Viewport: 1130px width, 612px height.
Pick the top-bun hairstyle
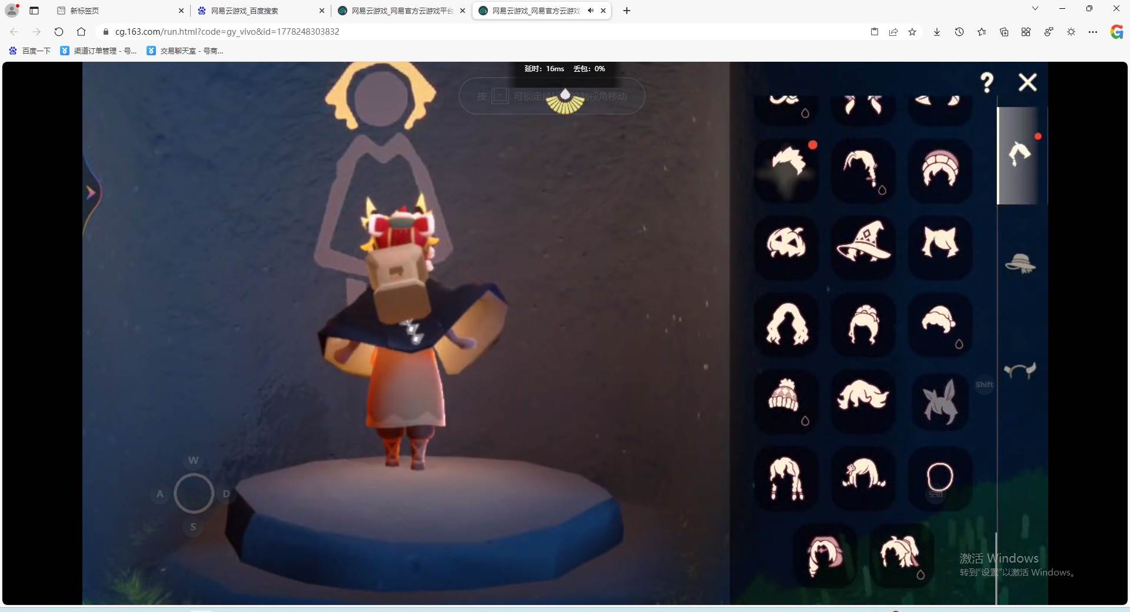click(863, 324)
